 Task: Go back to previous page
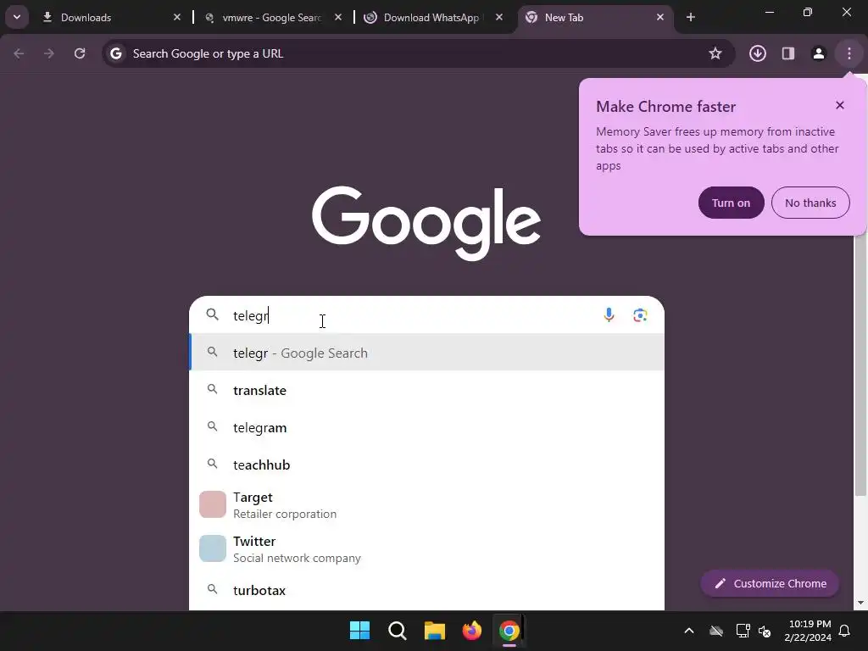tap(19, 53)
